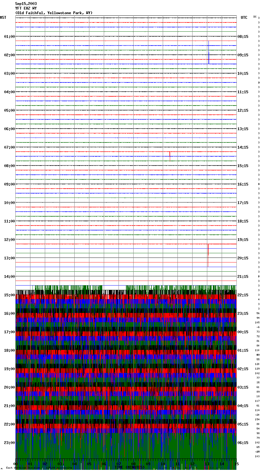Image resolution: width=261 pixels, height=472 pixels.
Task: Select the DC offset value '117'
Action: [x=257, y=401]
